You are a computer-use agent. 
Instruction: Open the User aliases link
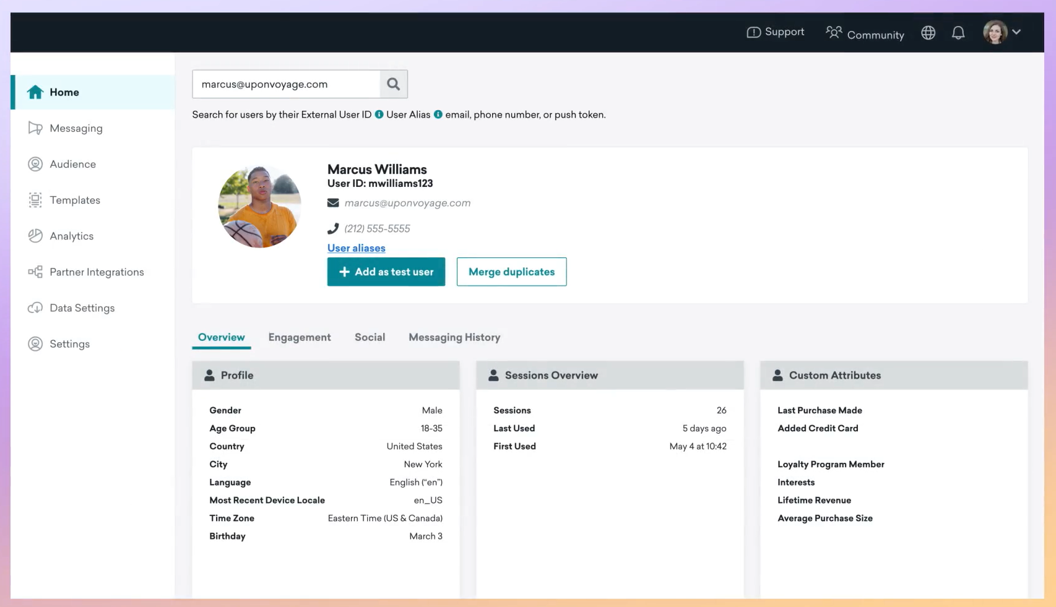357,248
